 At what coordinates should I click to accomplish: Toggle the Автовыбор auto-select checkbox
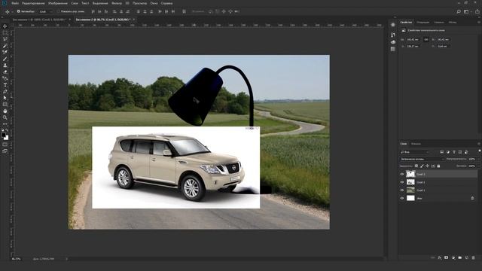pyautogui.click(x=18, y=11)
